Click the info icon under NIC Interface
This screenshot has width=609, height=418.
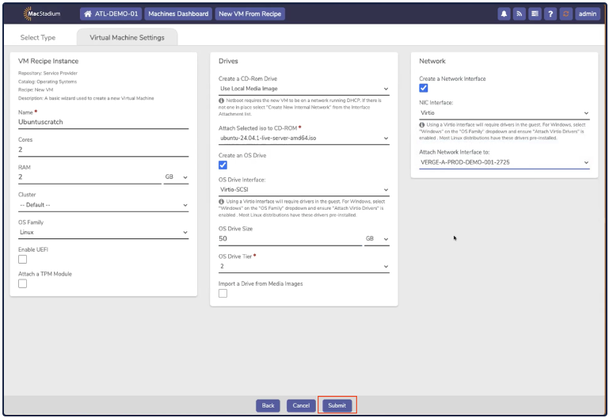(422, 125)
